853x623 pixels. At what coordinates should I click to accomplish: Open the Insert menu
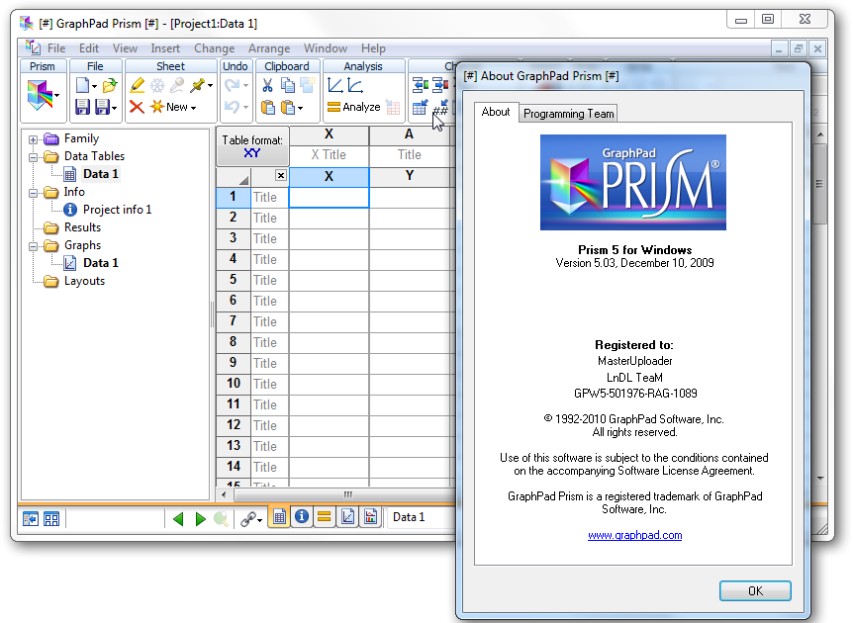click(165, 48)
